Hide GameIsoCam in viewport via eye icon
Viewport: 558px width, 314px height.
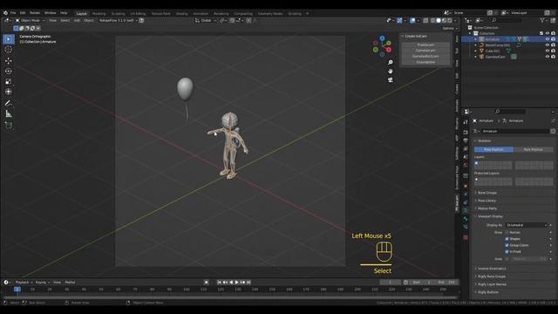[x=548, y=57]
